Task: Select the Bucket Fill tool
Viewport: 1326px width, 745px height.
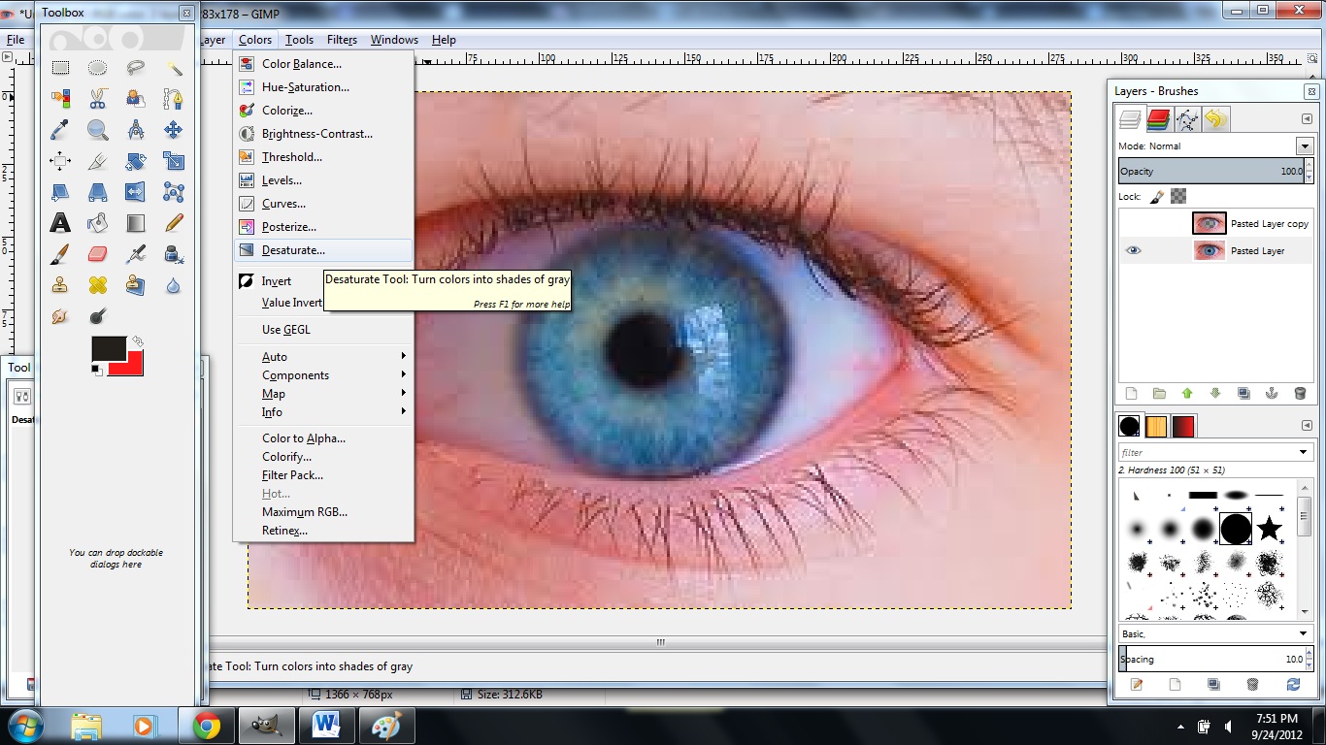Action: click(x=98, y=223)
